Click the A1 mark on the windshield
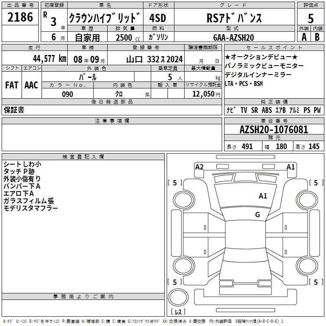The height and width of the screenshot is (326, 326). [263, 196]
